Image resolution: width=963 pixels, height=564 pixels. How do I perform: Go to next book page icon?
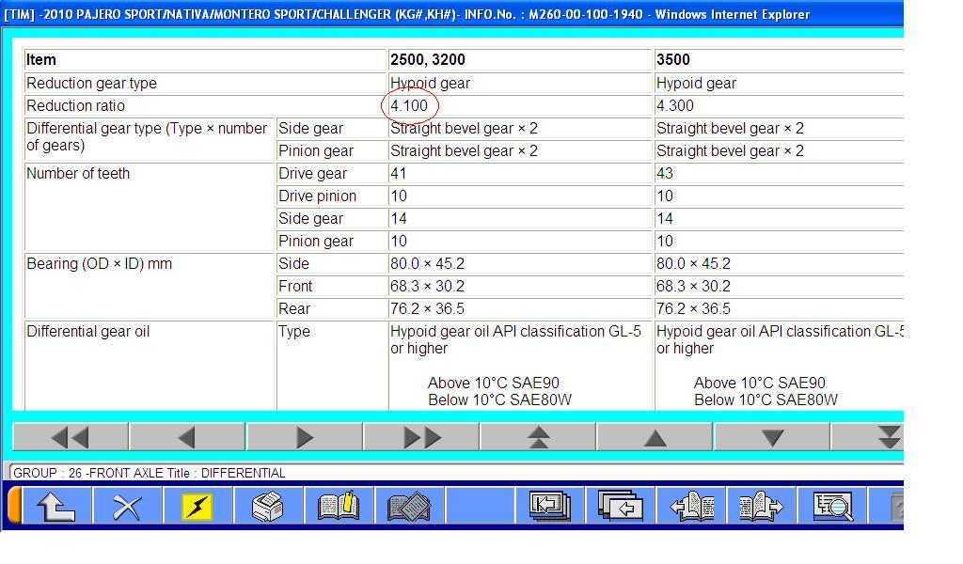[761, 508]
